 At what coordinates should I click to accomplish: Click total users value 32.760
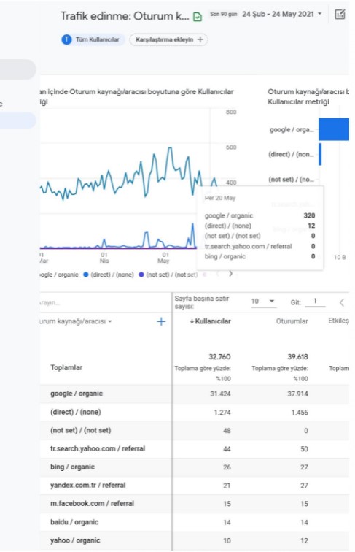(x=219, y=356)
